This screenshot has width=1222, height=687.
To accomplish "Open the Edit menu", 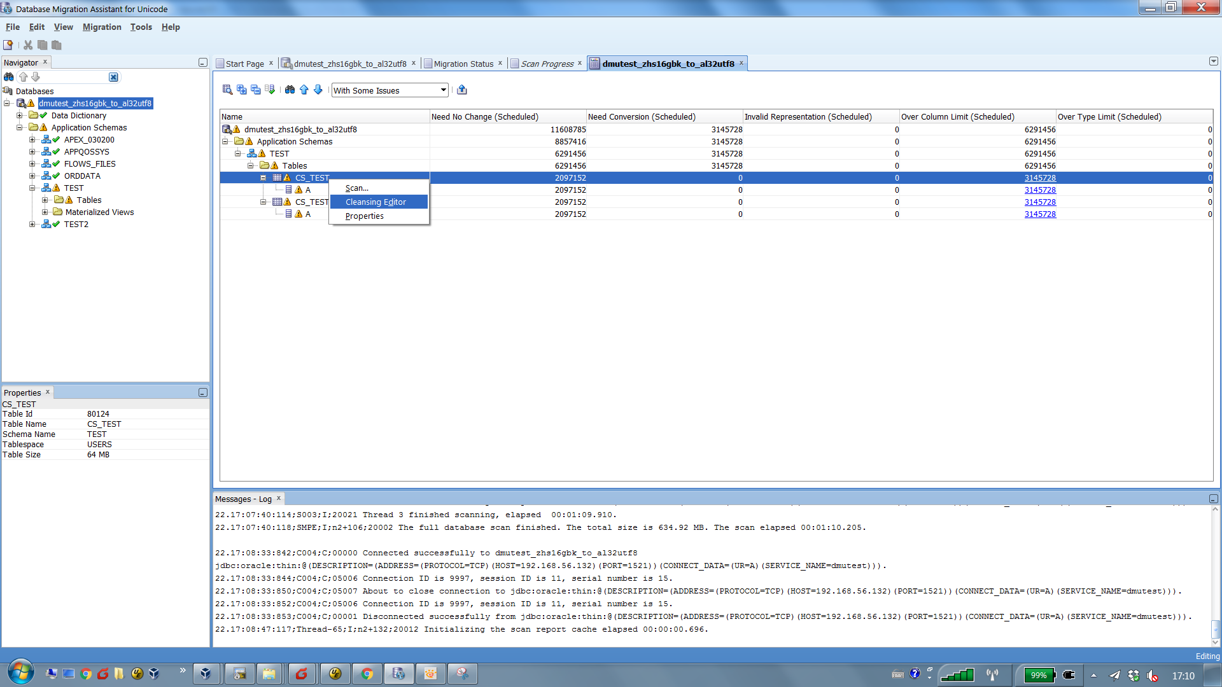I will pos(37,27).
